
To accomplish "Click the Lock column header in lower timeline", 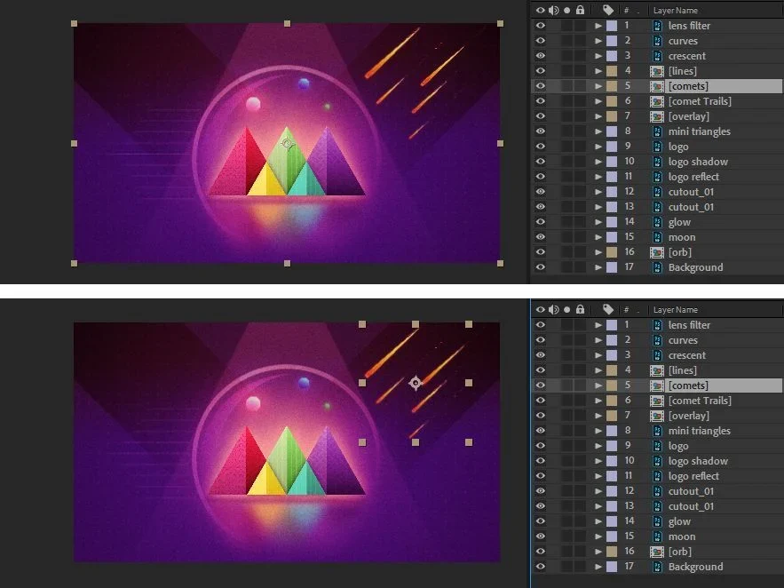I will [580, 309].
